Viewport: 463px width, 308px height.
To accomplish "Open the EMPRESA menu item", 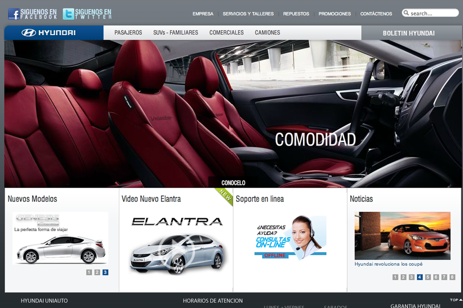I will tap(203, 14).
